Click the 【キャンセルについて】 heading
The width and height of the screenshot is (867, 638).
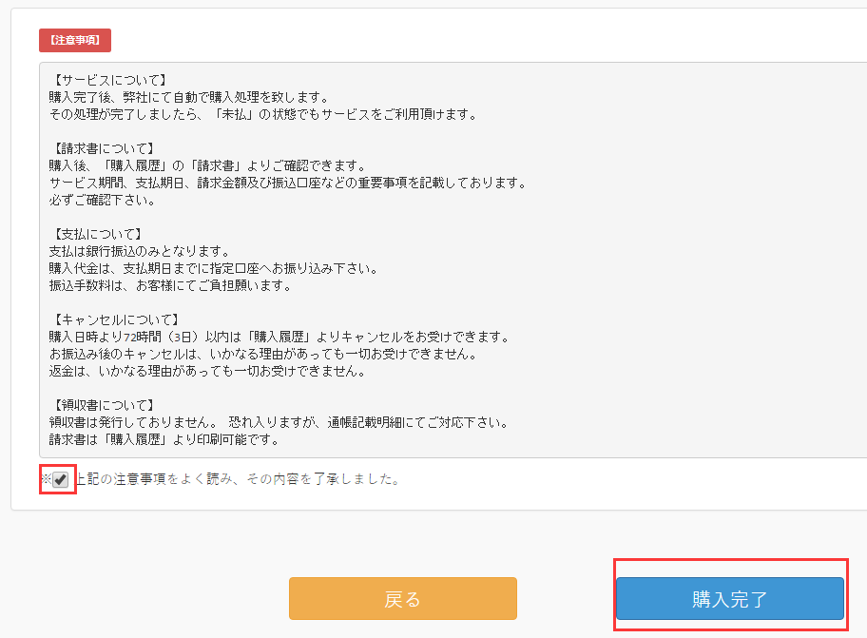[114, 319]
